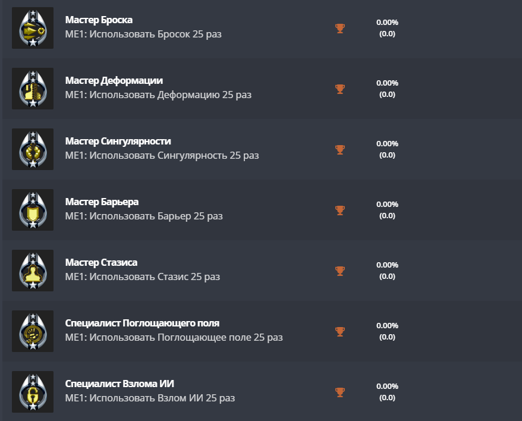Screen dimensions: 522x421
Task: Click the bronze trophy beside Мастер Сингулярности
Action: pos(340,149)
